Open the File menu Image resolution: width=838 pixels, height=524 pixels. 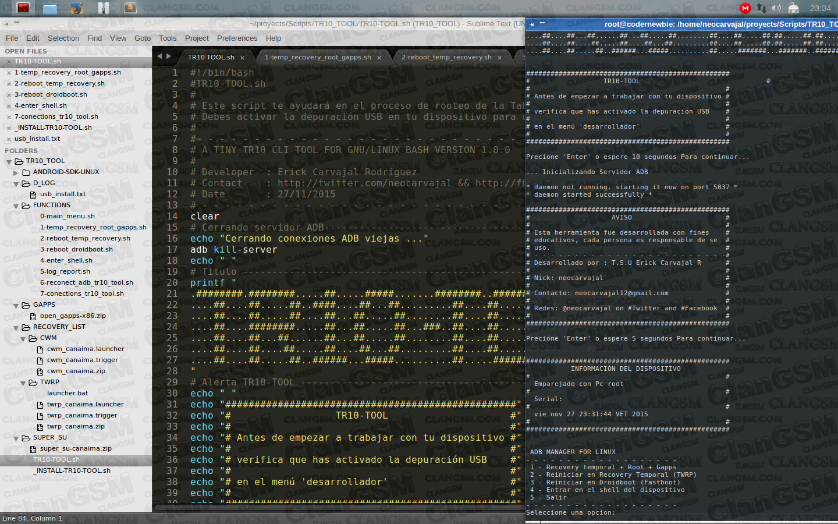click(12, 38)
